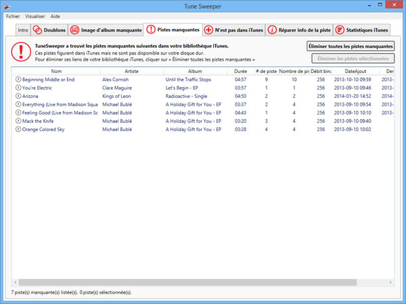Click album Let's Begin - EP
This screenshot has height=304, width=406.
click(182, 88)
